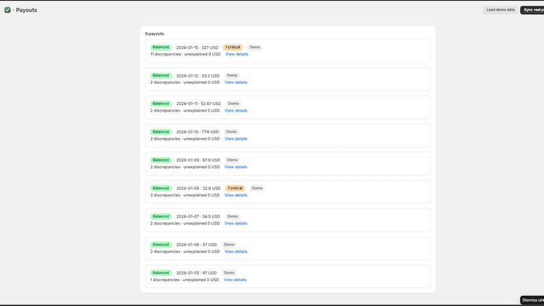
Task: Click '1 discrepancies · unexplained 0 USD' text
Action: click(185, 280)
